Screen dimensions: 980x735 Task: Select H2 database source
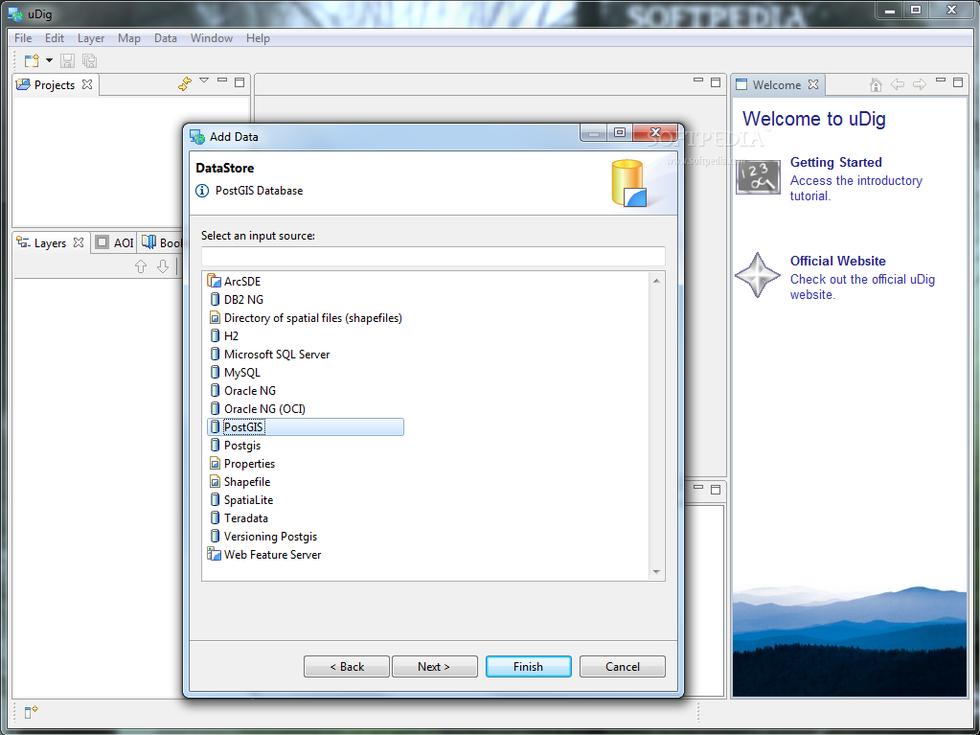(x=223, y=335)
